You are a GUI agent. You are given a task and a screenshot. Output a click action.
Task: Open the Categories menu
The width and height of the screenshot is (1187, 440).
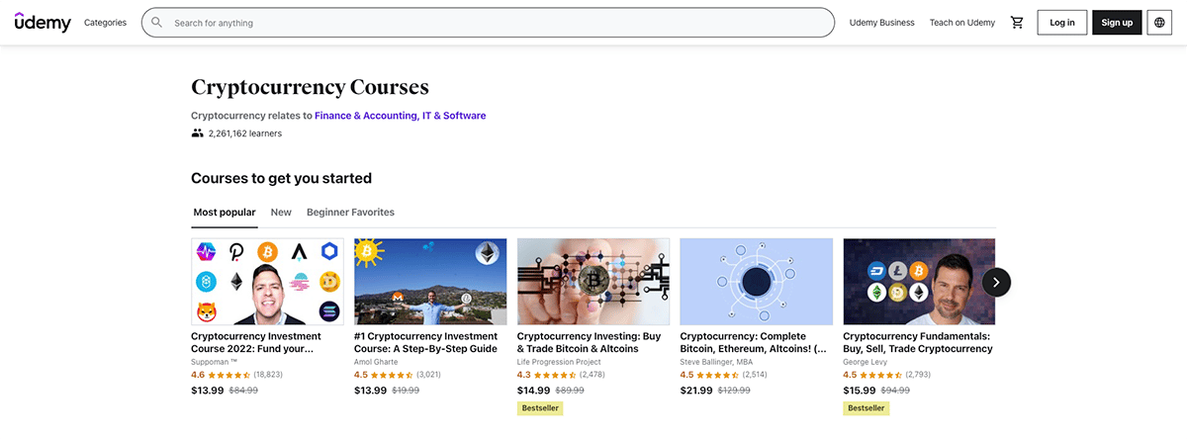click(x=105, y=23)
